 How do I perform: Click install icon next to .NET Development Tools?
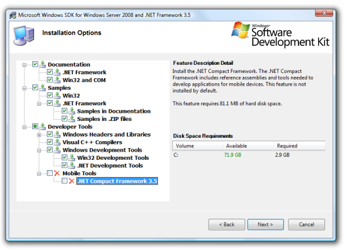pyautogui.click(x=72, y=165)
